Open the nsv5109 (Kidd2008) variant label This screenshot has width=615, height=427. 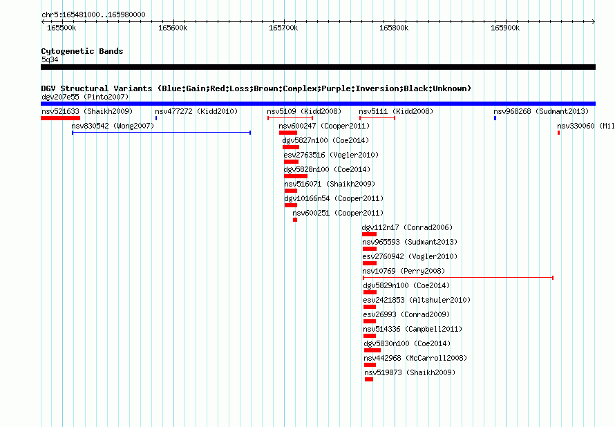coord(304,111)
